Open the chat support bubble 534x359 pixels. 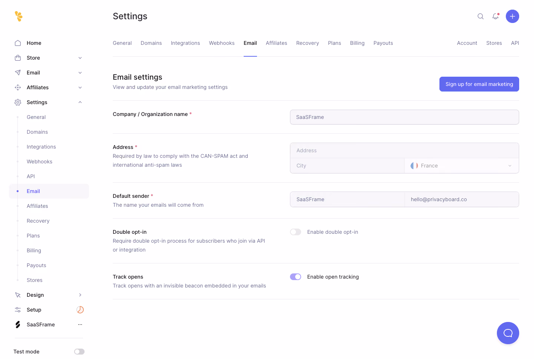click(x=508, y=333)
